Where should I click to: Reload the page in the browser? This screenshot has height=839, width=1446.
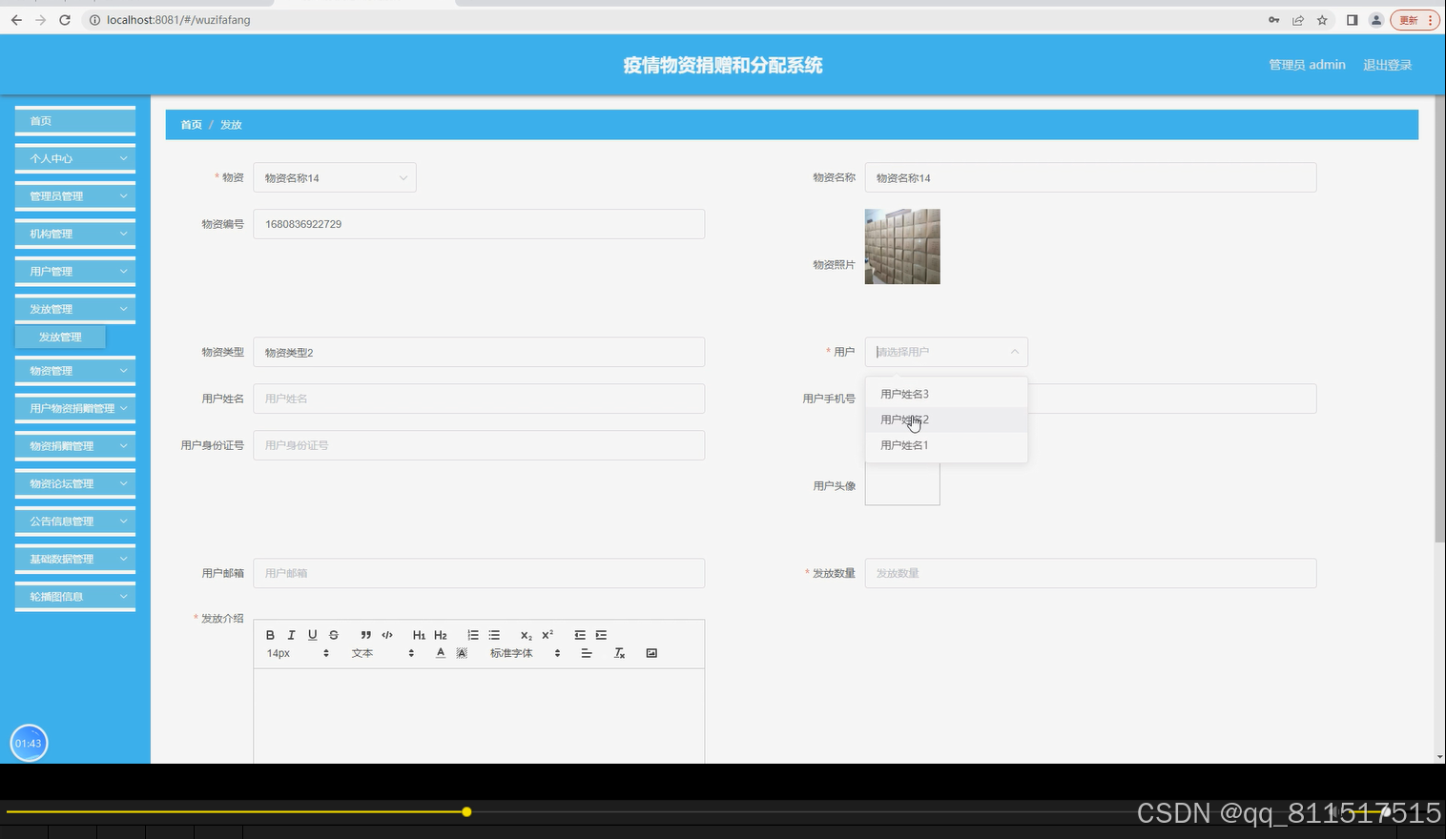coord(65,20)
